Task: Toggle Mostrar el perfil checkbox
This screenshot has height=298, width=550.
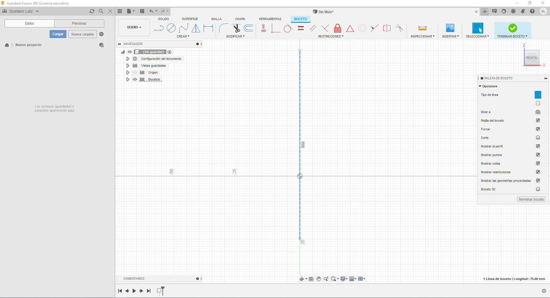Action: 538,146
